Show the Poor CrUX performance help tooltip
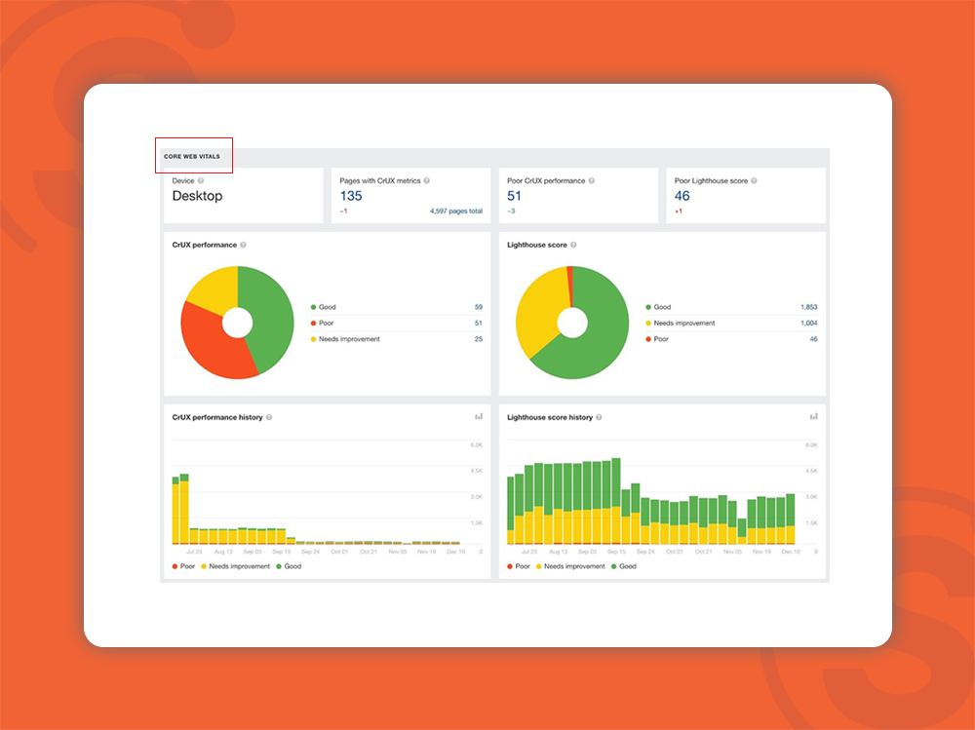975x730 pixels. coord(592,181)
